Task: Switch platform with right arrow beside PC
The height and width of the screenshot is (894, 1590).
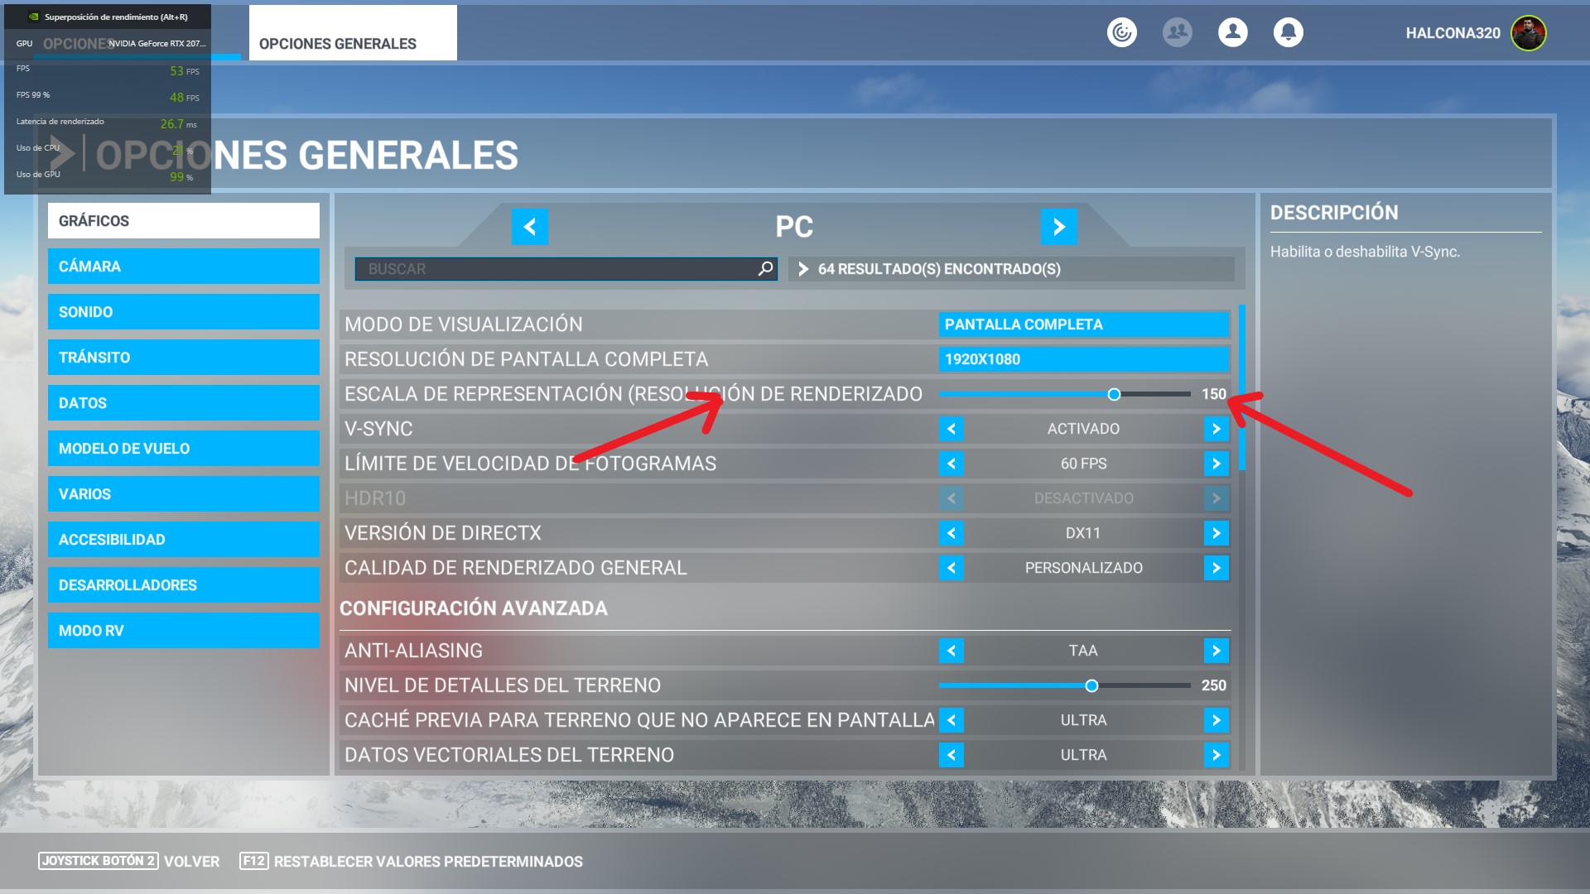Action: [1058, 227]
